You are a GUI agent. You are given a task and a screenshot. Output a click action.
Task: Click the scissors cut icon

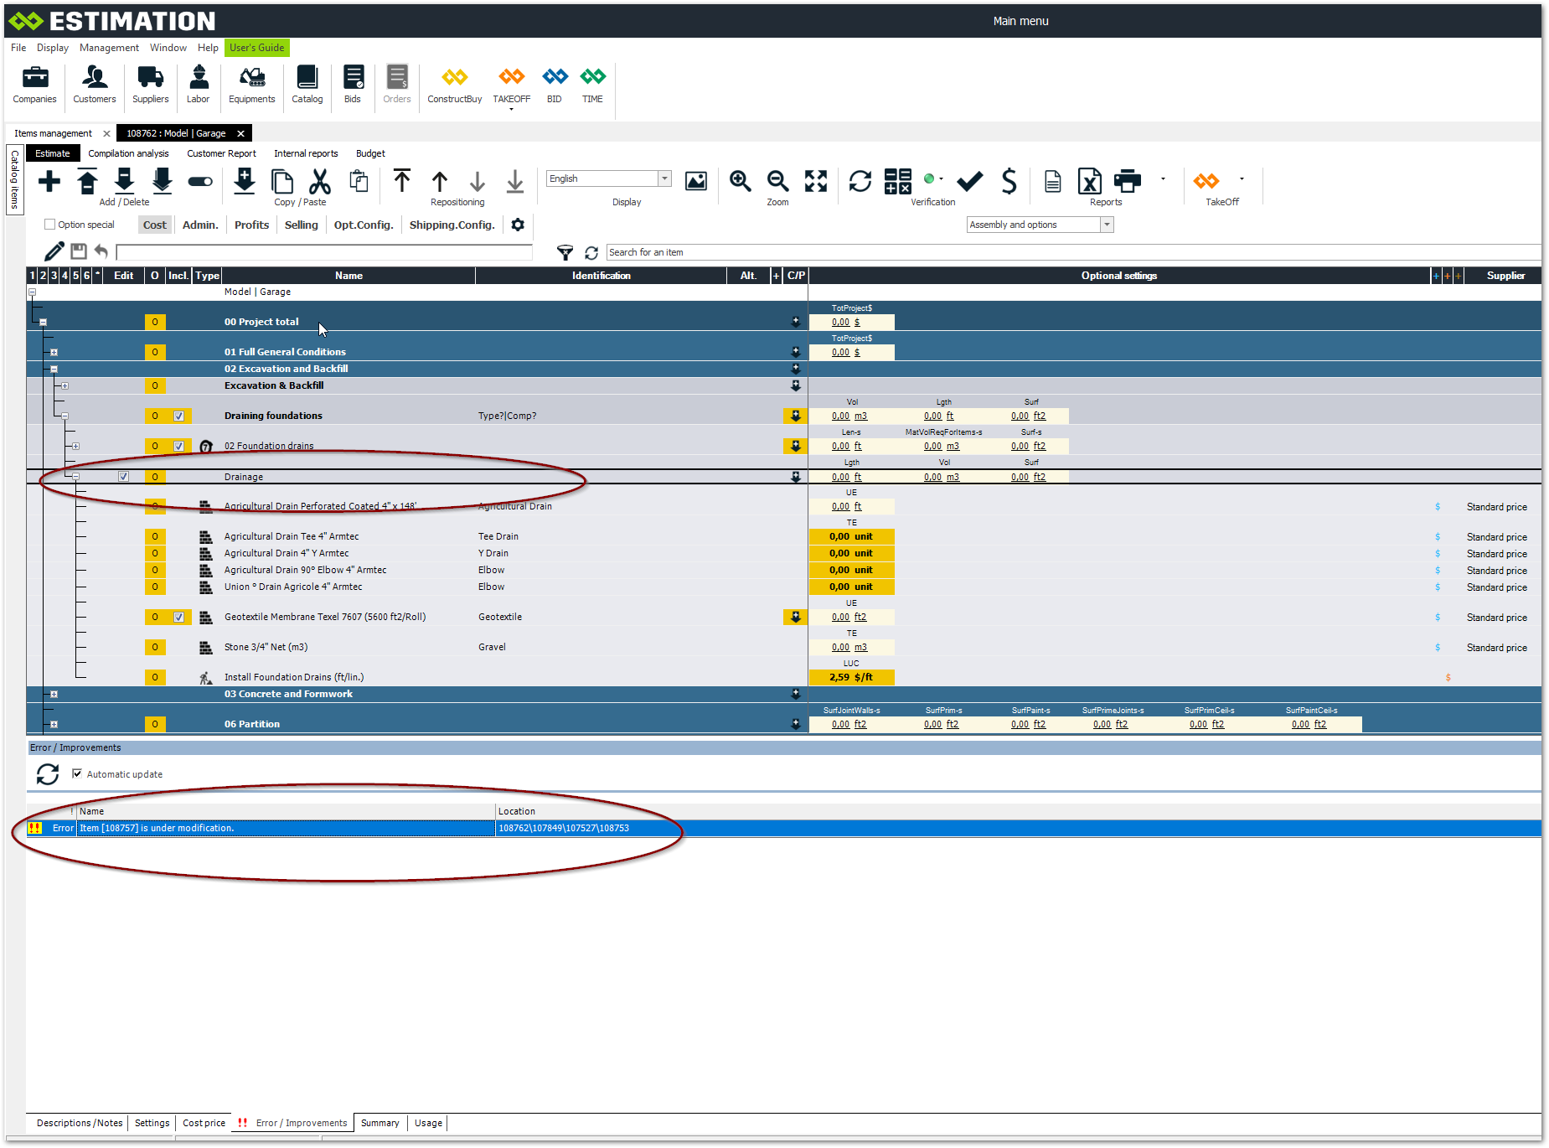[320, 181]
